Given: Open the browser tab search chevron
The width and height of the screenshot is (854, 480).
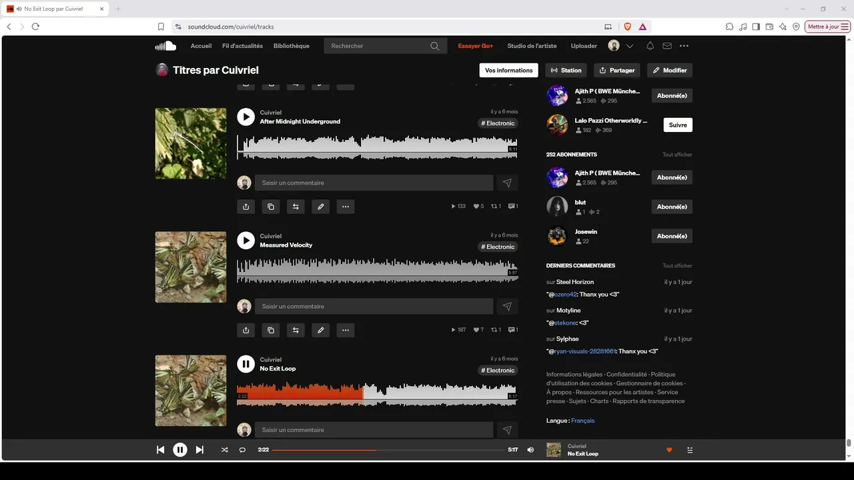Looking at the screenshot, I should coord(787,9).
